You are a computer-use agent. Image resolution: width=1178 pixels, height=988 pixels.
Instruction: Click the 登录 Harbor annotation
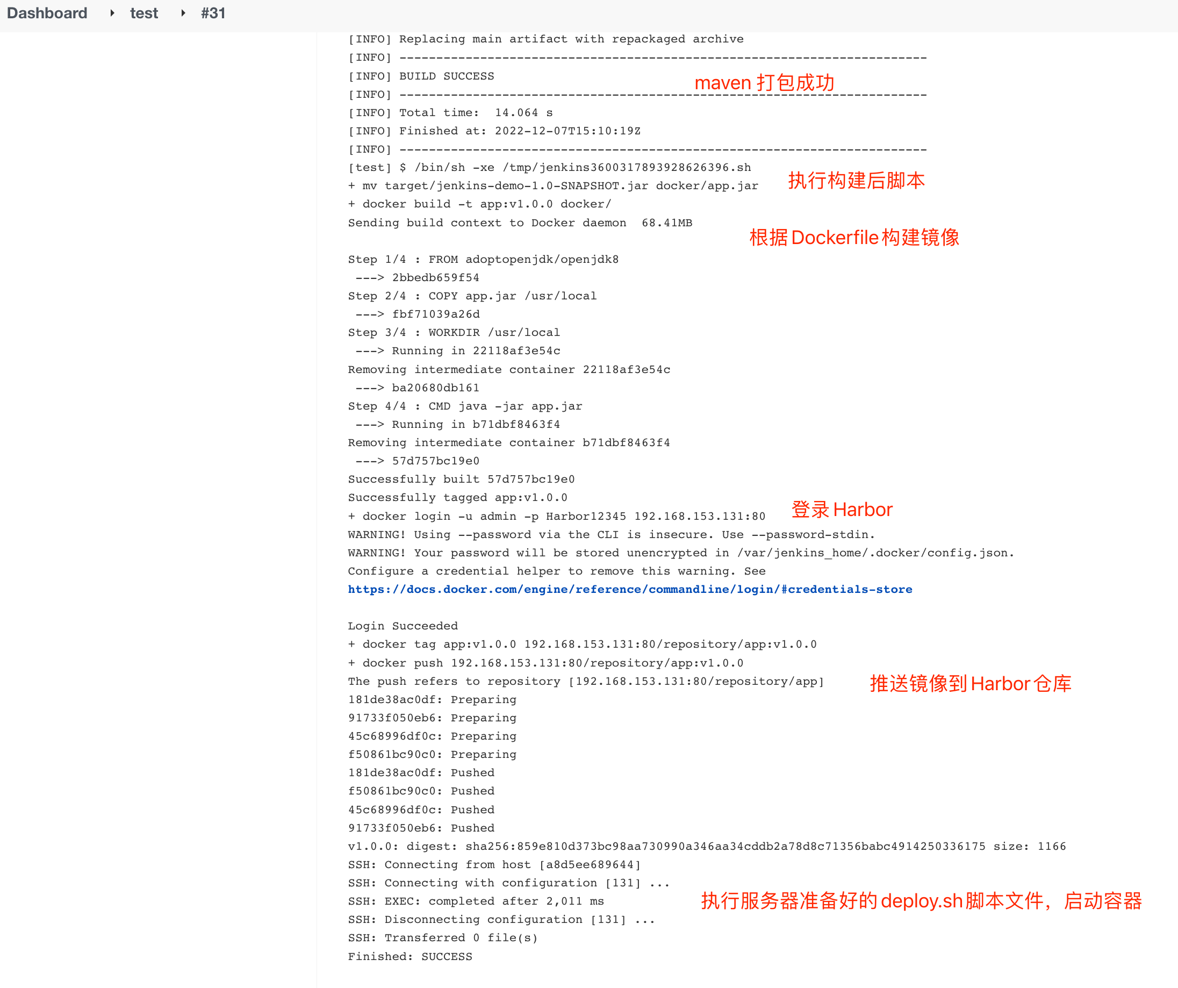pyautogui.click(x=842, y=510)
